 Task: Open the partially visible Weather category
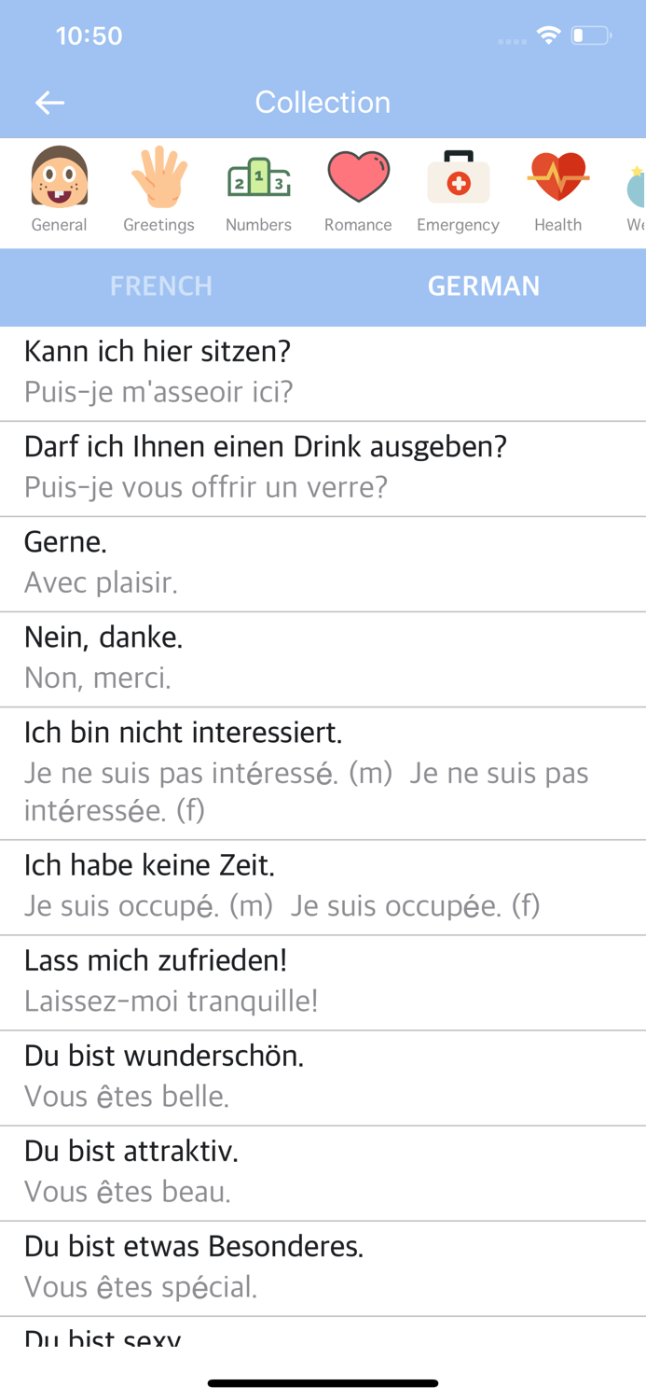pyautogui.click(x=637, y=187)
